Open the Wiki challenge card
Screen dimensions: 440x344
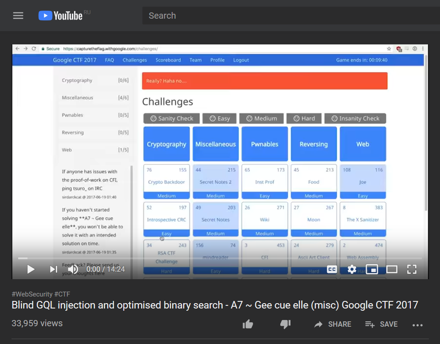pos(265,219)
